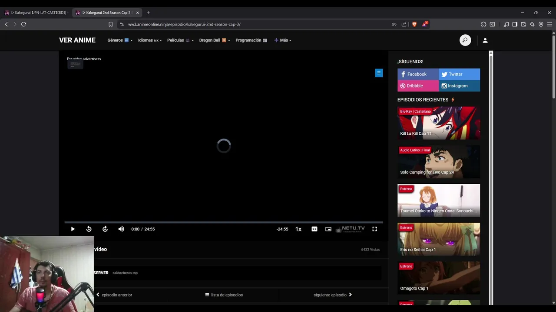The height and width of the screenshot is (312, 556).
Task: Click the address bar URL
Action: coord(184,24)
